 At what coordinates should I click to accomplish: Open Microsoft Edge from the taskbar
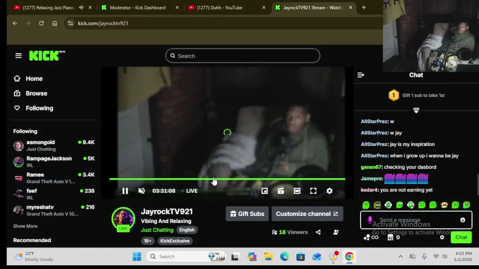pos(284,256)
